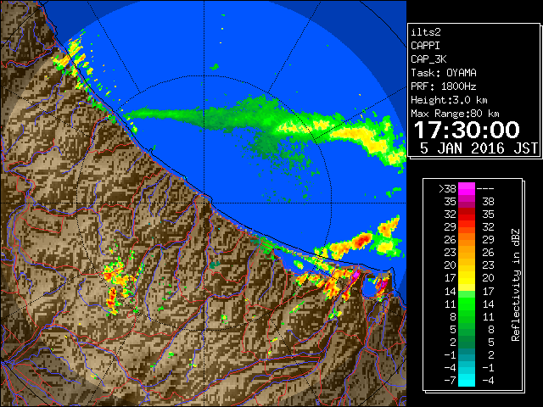Viewport: 543px width, 407px height.
Task: Click the green legend band beside left 8
Action: tap(467, 316)
